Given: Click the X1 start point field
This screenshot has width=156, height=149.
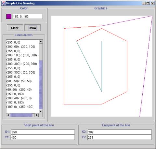Looking at the screenshot, I should coord(43,132).
